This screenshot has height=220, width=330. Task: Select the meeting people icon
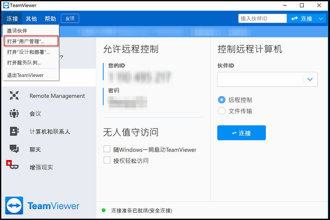tap(14, 114)
